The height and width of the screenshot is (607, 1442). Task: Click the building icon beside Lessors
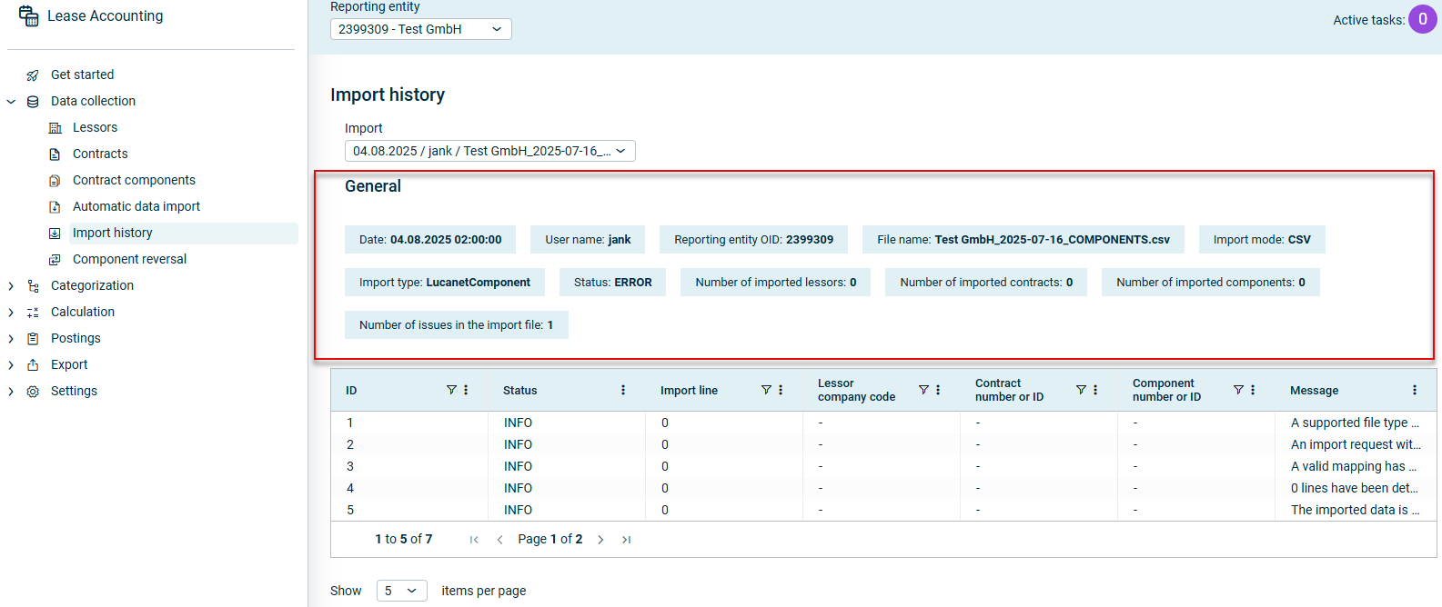(x=55, y=128)
